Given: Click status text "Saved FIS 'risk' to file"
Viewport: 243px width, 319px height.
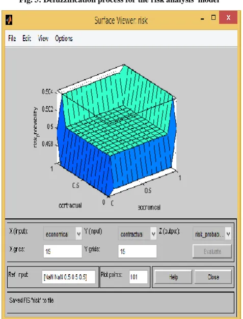Looking at the screenshot, I should pos(32,300).
